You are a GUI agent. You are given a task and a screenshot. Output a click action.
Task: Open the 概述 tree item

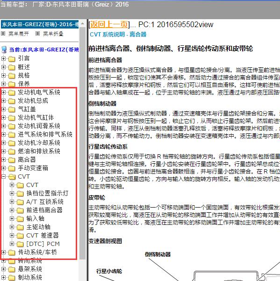coord(24,67)
